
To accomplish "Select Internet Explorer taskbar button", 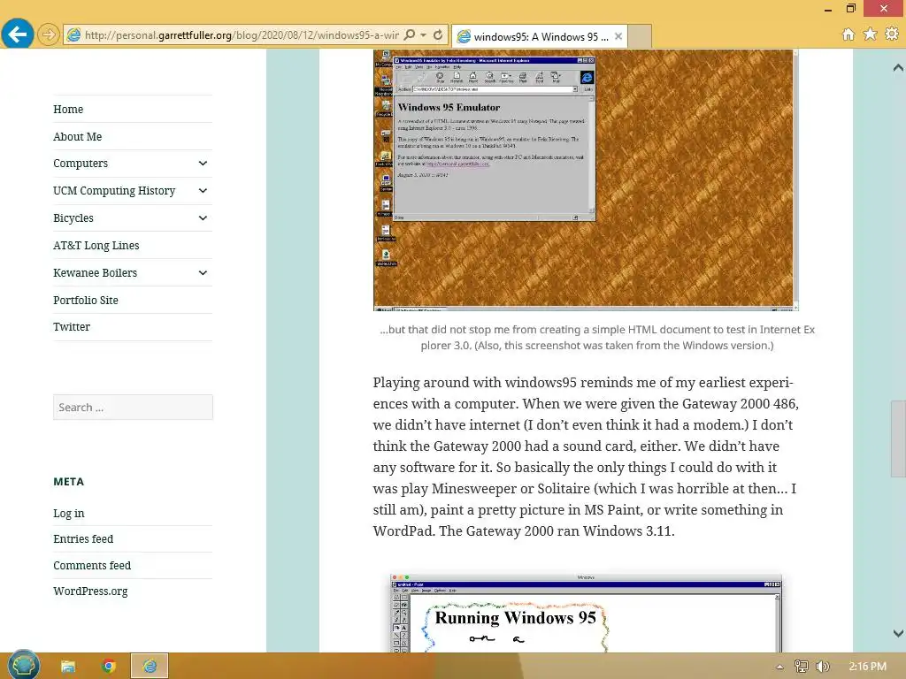I will (x=150, y=667).
